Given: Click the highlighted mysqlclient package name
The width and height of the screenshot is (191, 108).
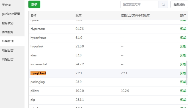Looking at the screenshot, I should 38,73.
